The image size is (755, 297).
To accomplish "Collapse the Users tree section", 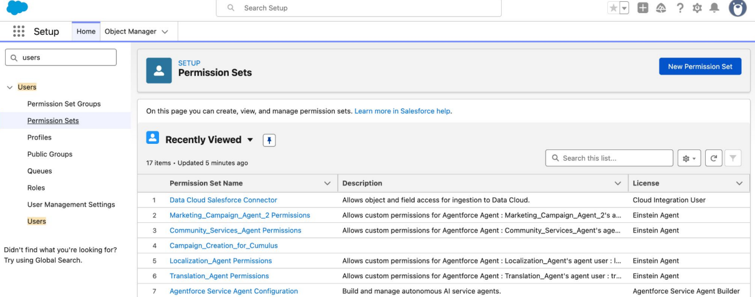I will pyautogui.click(x=10, y=88).
